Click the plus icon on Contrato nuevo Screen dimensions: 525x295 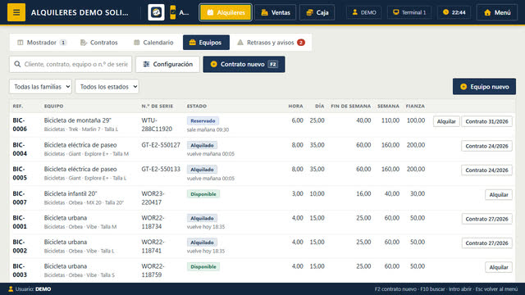pos(213,64)
